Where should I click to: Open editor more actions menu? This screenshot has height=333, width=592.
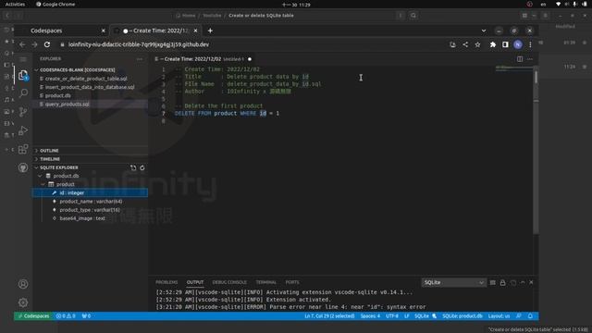coord(530,59)
